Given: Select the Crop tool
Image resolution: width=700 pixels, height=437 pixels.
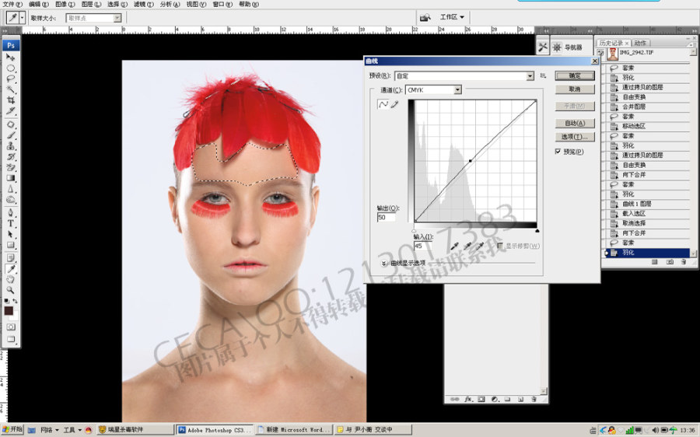Looking at the screenshot, I should coord(11,100).
